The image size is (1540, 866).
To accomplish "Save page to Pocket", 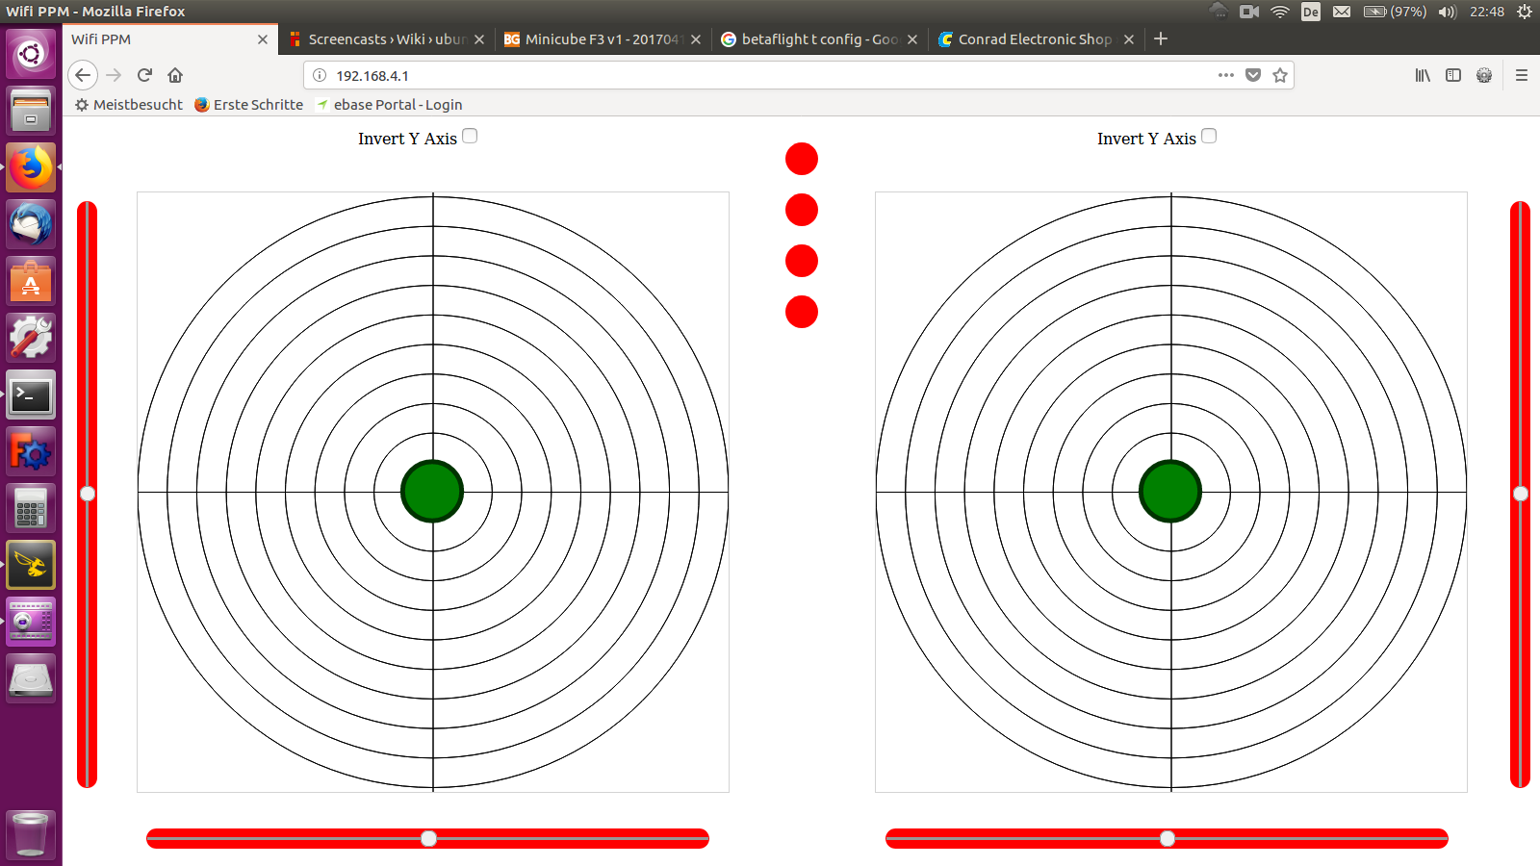I will pos(1253,75).
